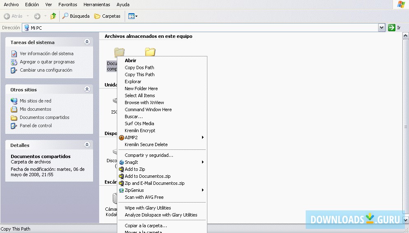The image size is (409, 233).
Task: Open the Views toolbar dropdown
Action: point(133,16)
